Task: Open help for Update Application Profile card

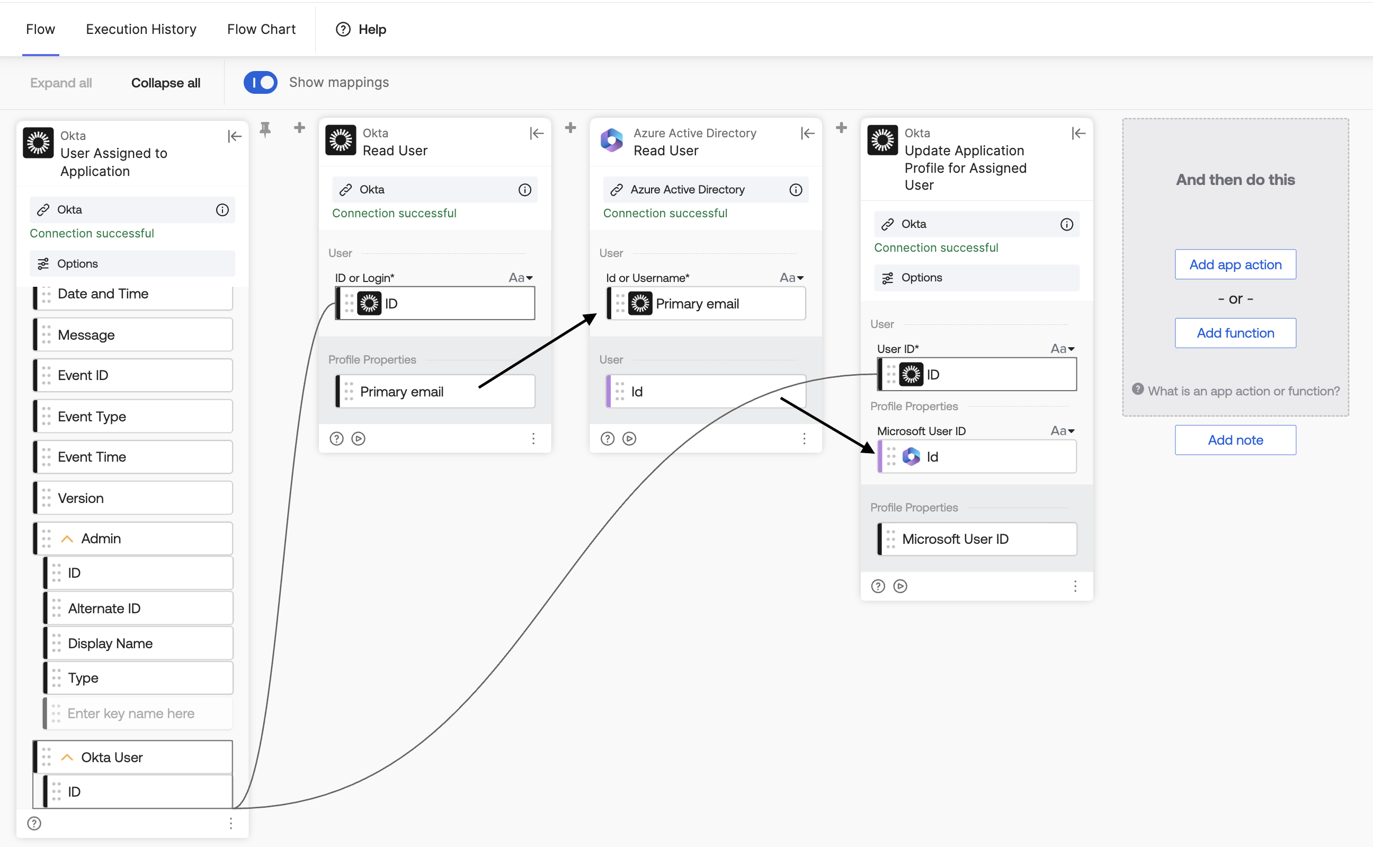Action: (x=878, y=586)
